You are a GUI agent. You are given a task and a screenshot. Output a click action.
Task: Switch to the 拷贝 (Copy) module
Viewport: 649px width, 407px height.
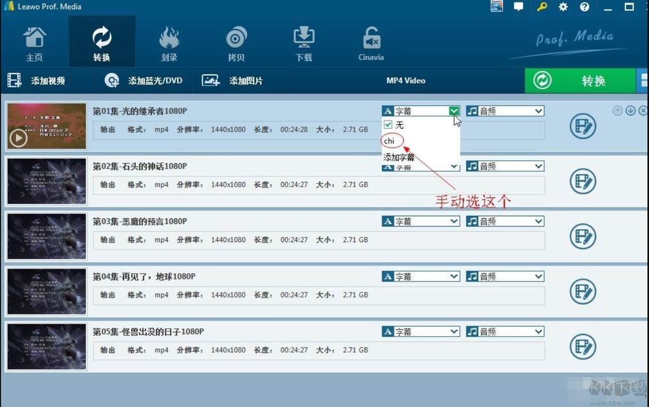236,41
